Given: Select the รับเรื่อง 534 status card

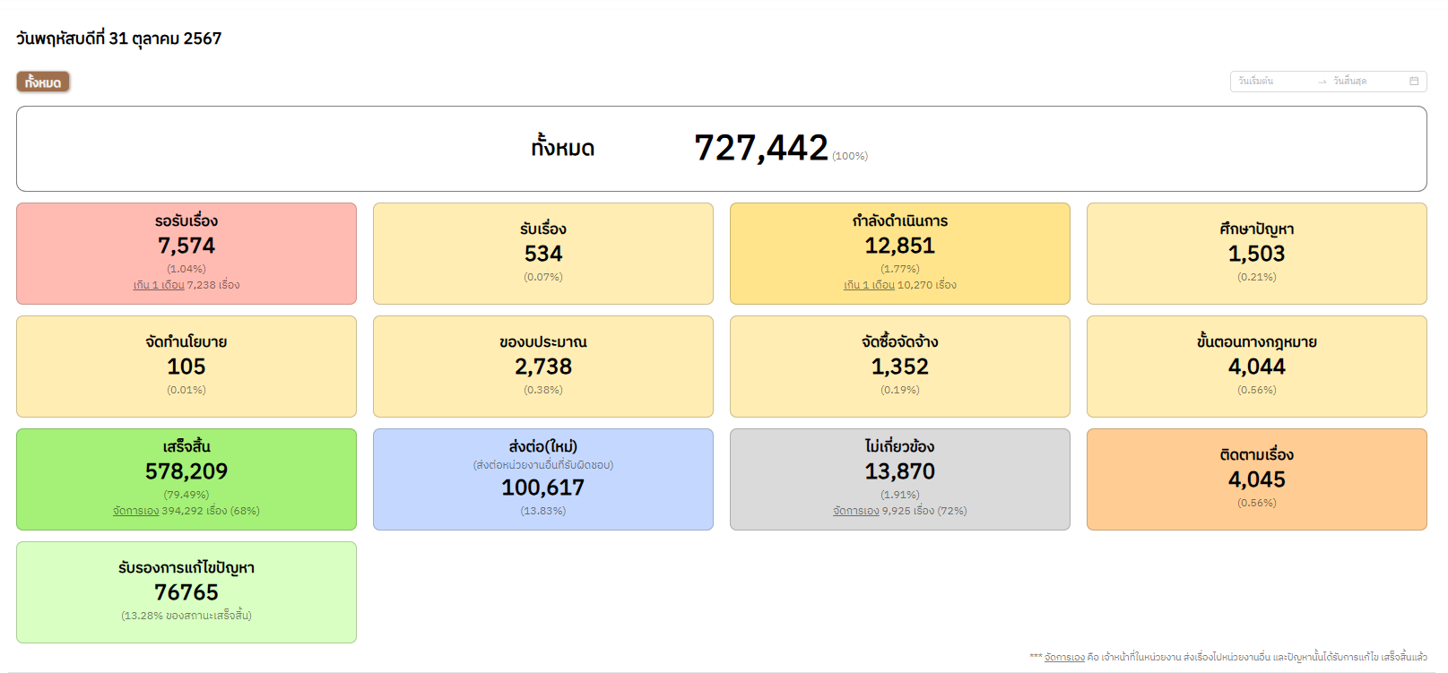Looking at the screenshot, I should (542, 254).
